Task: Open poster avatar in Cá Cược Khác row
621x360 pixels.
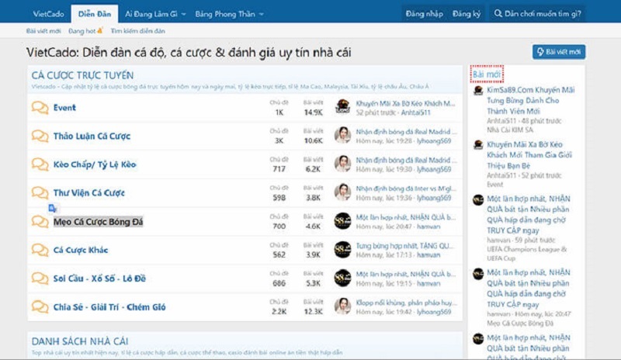Action: (x=342, y=250)
